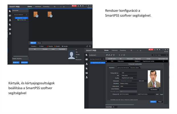Click horizontal scrollbar in upper-left device panel
Screen dimensions: 177x114
(21, 56)
